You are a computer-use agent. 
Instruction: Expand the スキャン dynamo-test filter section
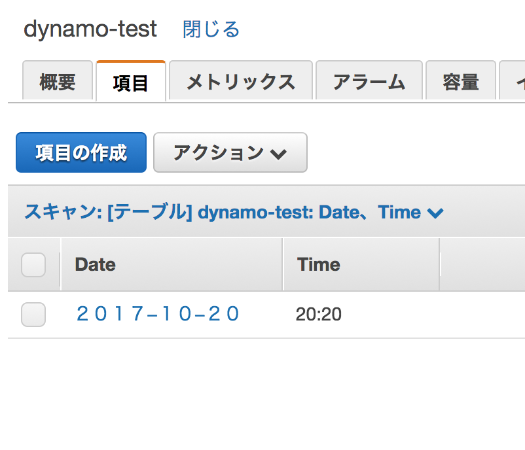234,212
